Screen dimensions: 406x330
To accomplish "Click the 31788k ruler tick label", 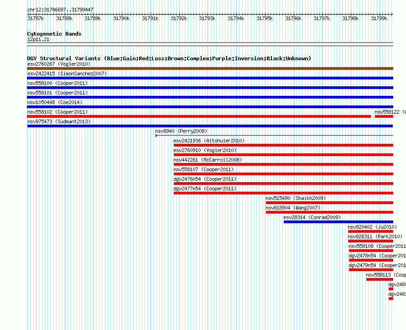I will pyautogui.click(x=64, y=18).
